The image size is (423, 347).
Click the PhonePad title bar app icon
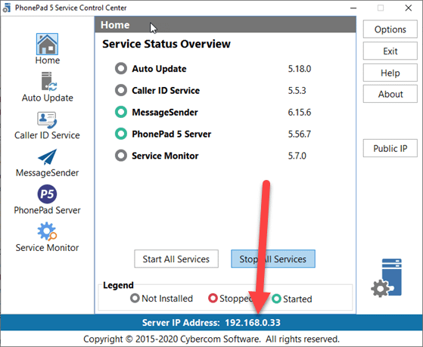pos(7,8)
